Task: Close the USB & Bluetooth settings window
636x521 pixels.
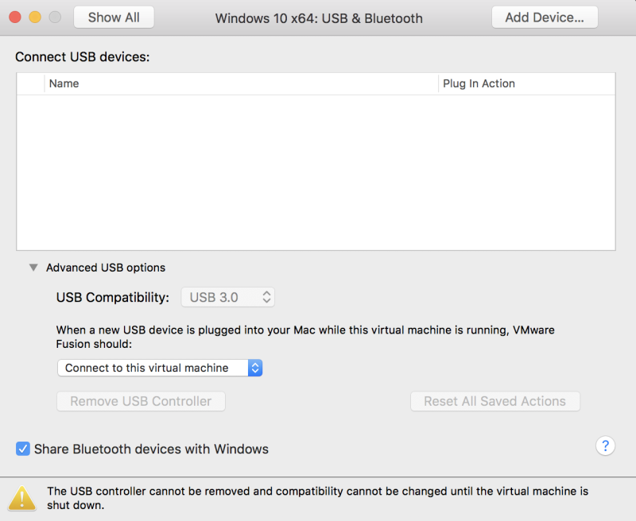Action: (15, 17)
